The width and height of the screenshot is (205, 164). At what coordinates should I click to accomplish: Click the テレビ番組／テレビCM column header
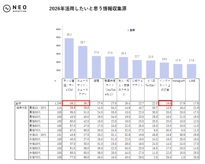(69, 86)
